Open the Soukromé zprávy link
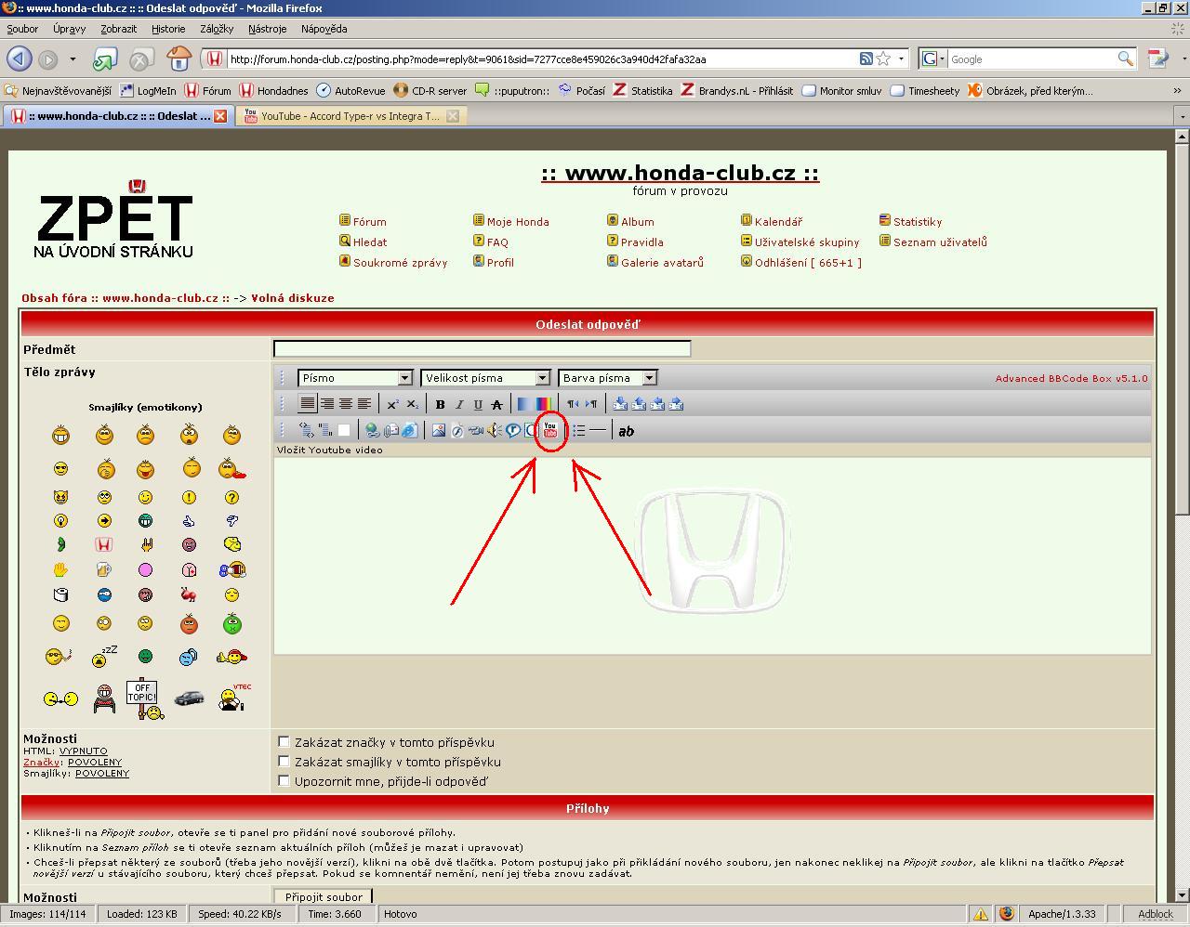The image size is (1190, 927). [x=400, y=263]
